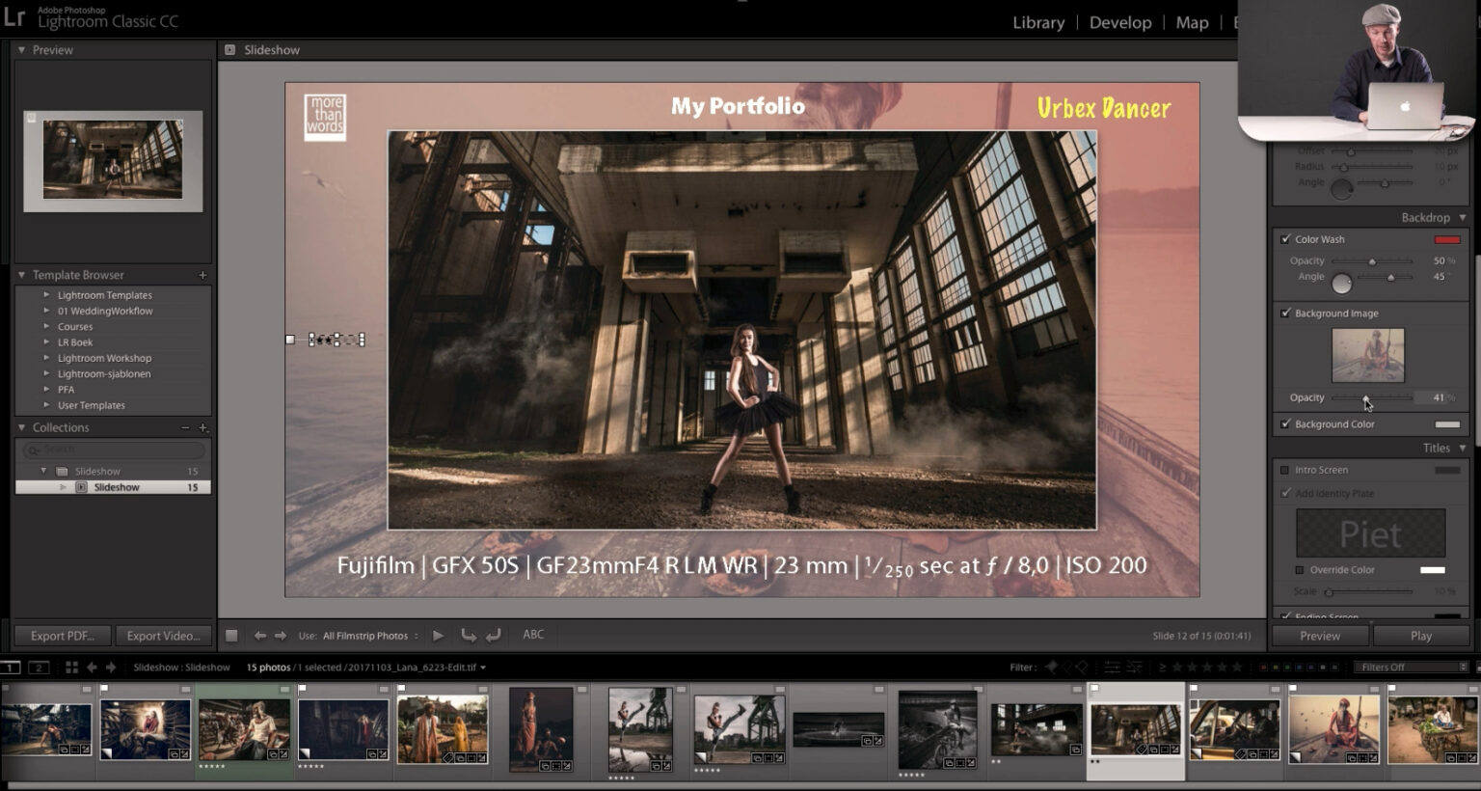
Task: Click the previous slide arrow
Action: tap(259, 635)
